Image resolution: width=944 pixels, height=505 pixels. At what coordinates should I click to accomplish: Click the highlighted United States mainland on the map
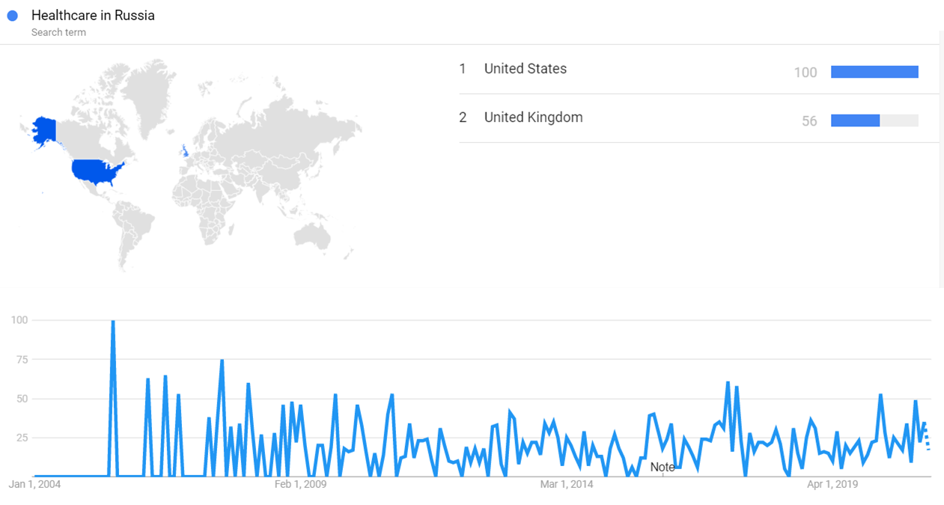click(96, 173)
